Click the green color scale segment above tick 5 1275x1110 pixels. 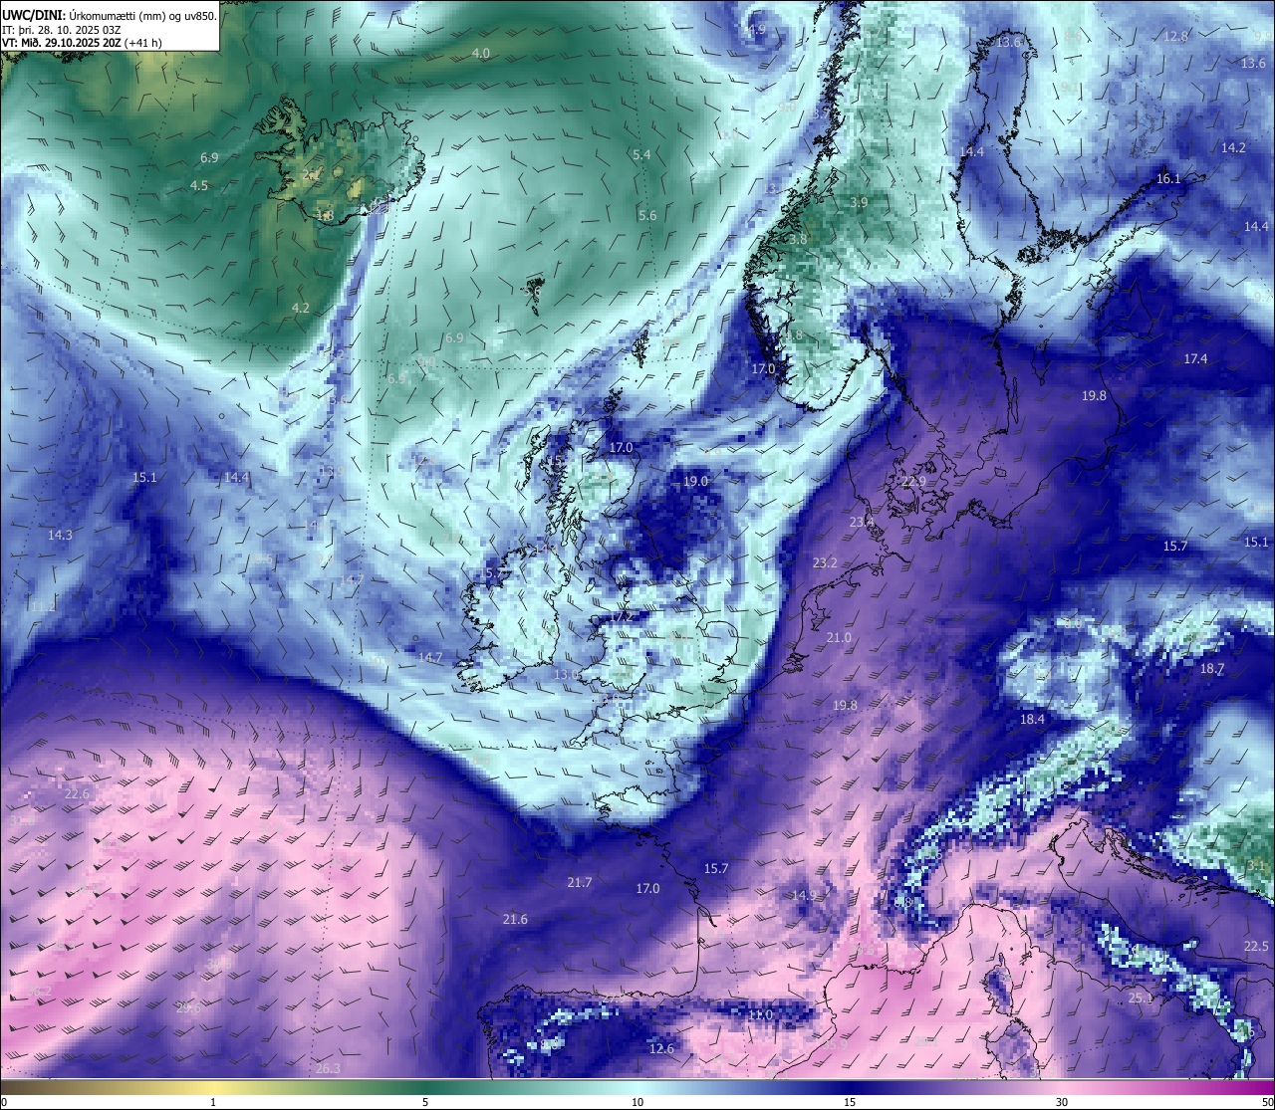tap(425, 1087)
